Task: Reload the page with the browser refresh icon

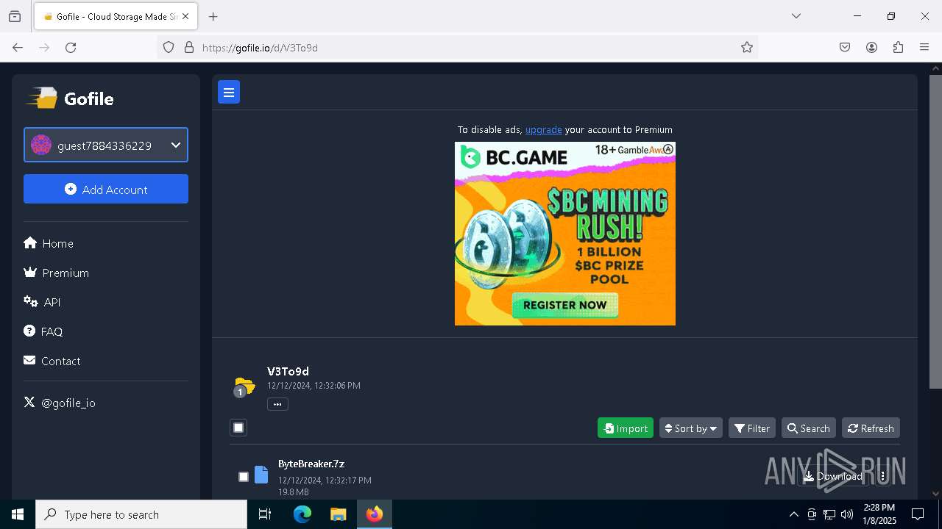Action: click(71, 47)
